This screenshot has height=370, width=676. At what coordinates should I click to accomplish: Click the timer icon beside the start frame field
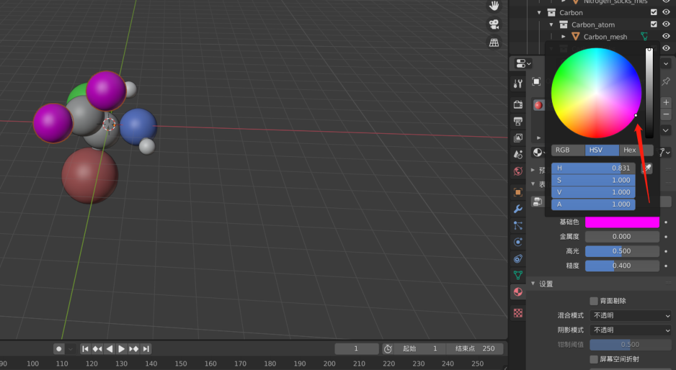click(x=387, y=349)
